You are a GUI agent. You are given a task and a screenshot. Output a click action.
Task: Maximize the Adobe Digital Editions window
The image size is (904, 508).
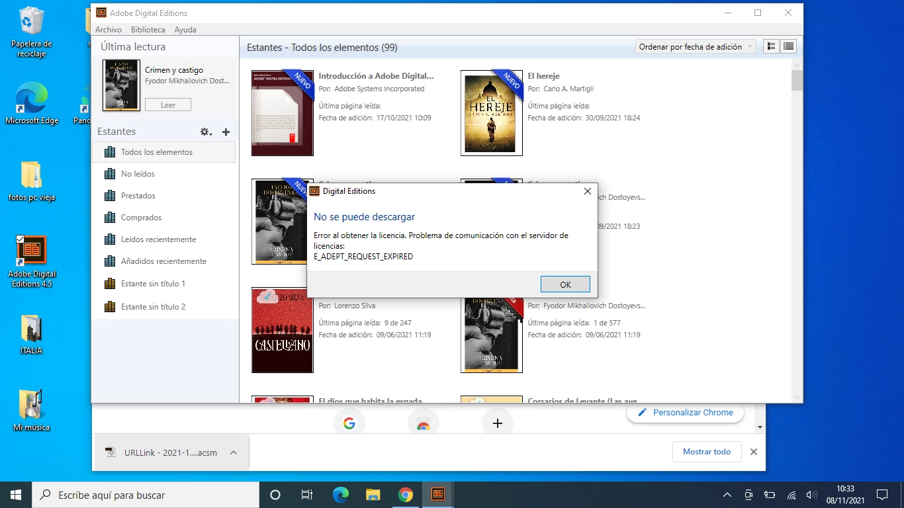pyautogui.click(x=758, y=13)
